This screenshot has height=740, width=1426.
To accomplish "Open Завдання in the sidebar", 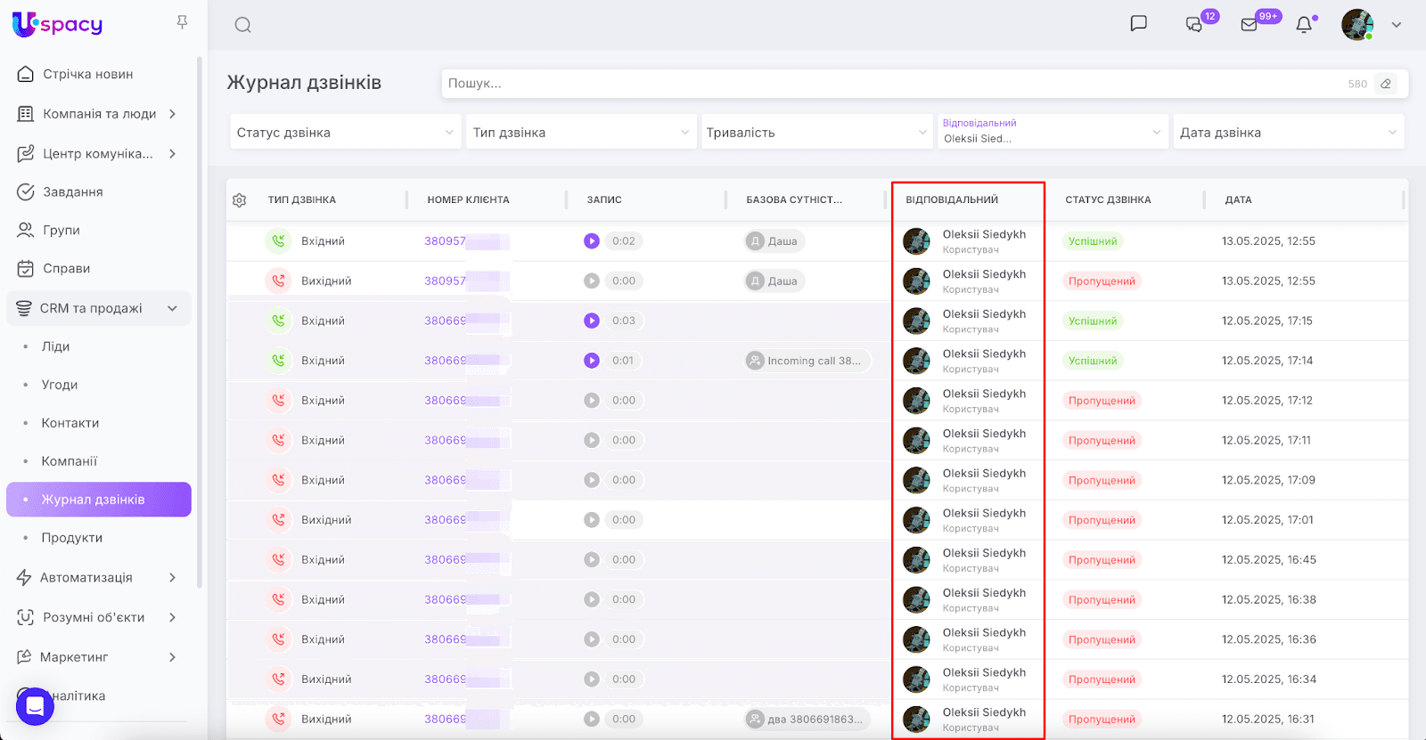I will point(72,191).
